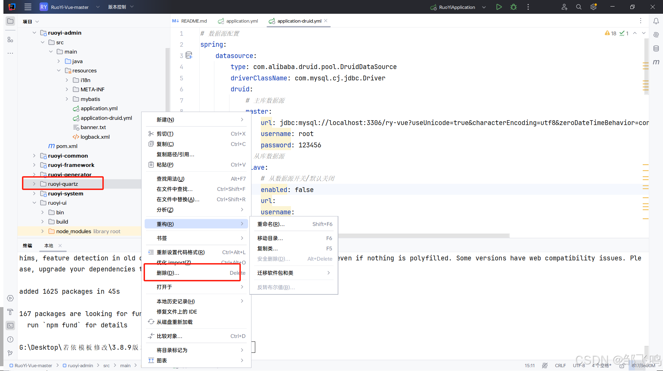Screen dimensions: 663x371
Task: Show more tool windows ellipsis
Action: [10, 53]
